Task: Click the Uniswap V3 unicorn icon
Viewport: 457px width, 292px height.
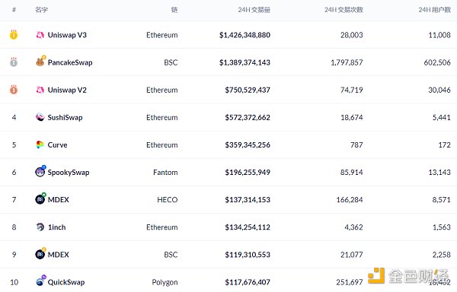Action: 40,35
